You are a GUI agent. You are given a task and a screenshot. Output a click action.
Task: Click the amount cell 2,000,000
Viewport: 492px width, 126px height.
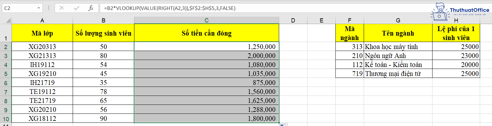tap(206, 55)
